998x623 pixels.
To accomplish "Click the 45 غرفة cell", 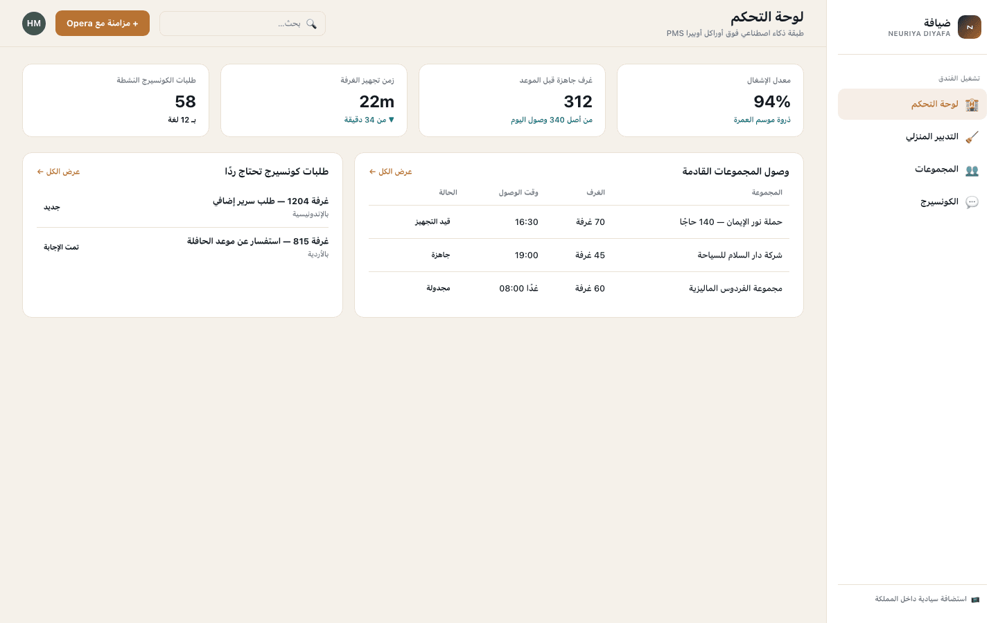I will (x=590, y=255).
